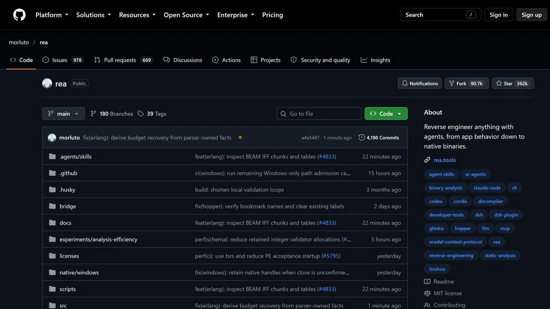The image size is (550, 309).
Task: Click the orange commit status dot
Action: [240, 137]
